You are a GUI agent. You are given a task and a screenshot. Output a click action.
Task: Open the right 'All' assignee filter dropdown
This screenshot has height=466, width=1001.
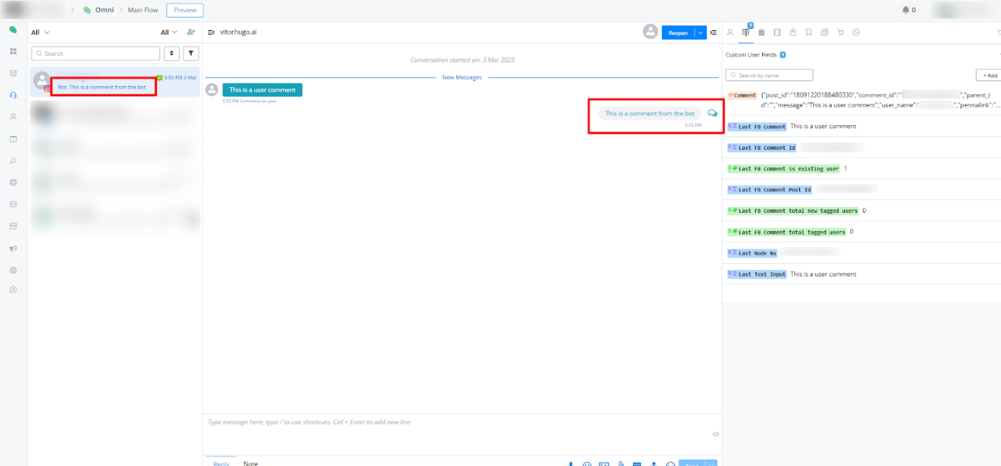(169, 32)
